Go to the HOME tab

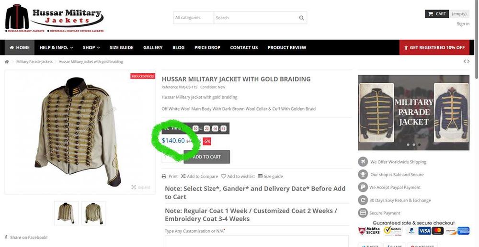(x=20, y=48)
